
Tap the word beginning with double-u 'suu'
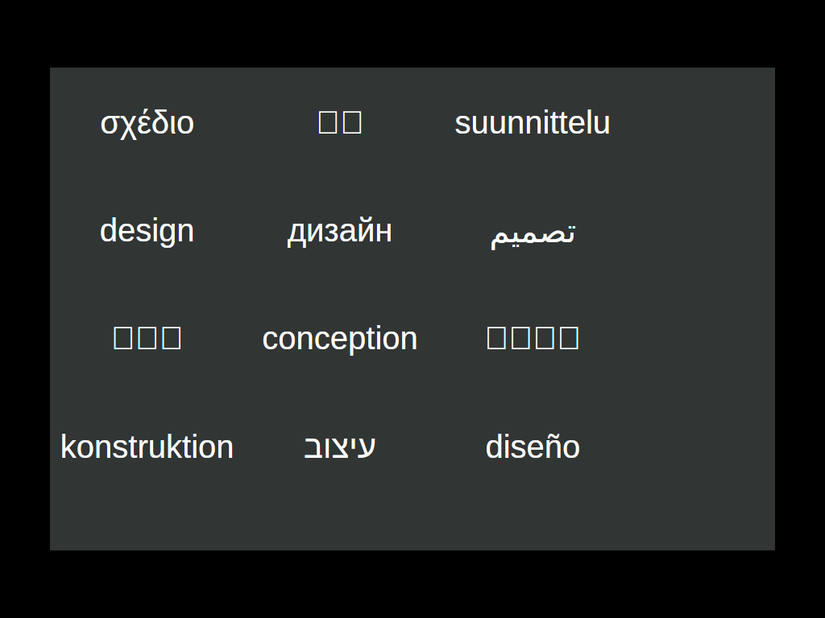[x=532, y=123]
